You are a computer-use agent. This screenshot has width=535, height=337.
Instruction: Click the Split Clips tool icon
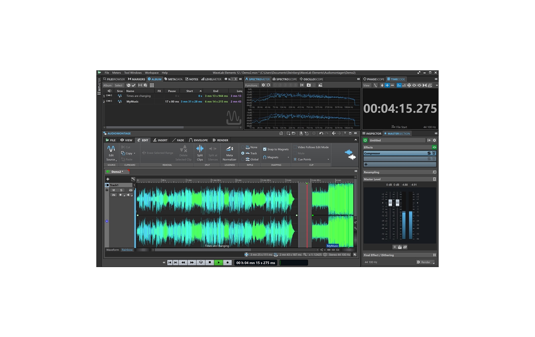click(x=200, y=149)
